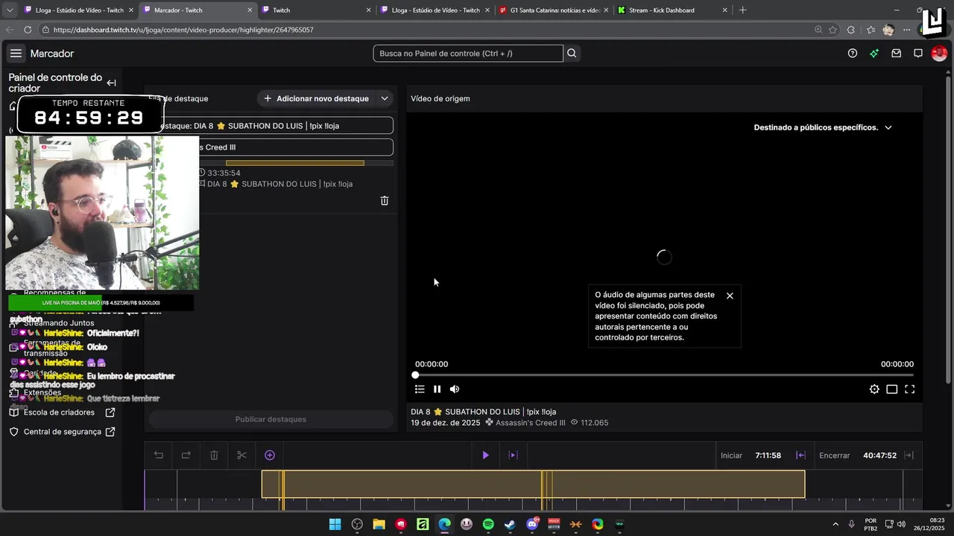The image size is (954, 536).
Task: Focus the Busca no Painel de controle field
Action: click(x=468, y=54)
